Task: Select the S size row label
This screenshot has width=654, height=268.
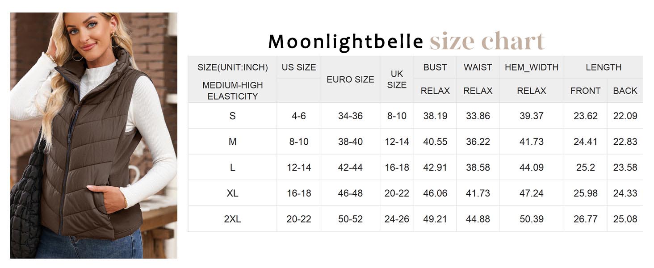Action: point(232,116)
